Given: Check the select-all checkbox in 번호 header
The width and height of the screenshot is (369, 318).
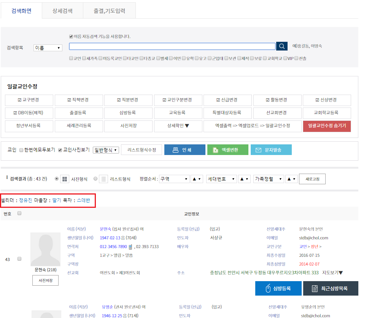Looking at the screenshot, I should pyautogui.click(x=19, y=213).
